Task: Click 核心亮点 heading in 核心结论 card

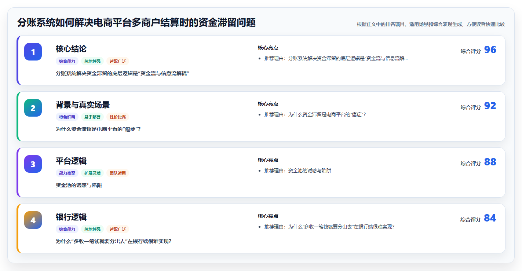Action: pyautogui.click(x=268, y=48)
